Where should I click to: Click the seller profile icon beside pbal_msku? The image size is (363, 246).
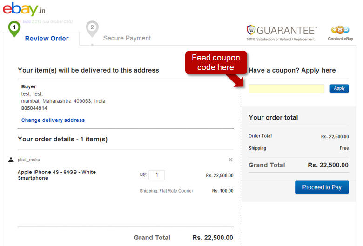pos(11,160)
